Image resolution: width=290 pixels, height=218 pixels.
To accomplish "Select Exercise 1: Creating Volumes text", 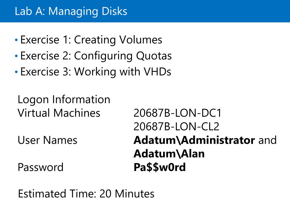I will click(x=91, y=40).
